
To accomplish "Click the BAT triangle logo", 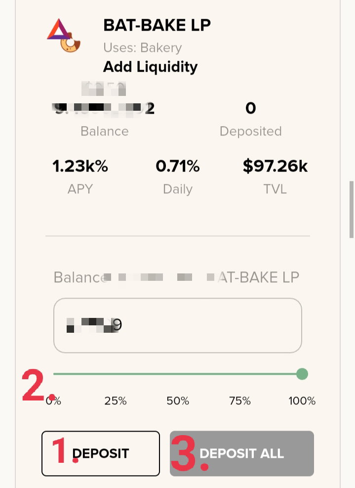I will (x=59, y=29).
